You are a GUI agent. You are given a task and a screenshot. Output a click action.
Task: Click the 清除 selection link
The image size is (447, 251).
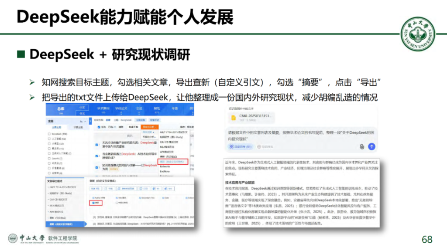(121, 127)
